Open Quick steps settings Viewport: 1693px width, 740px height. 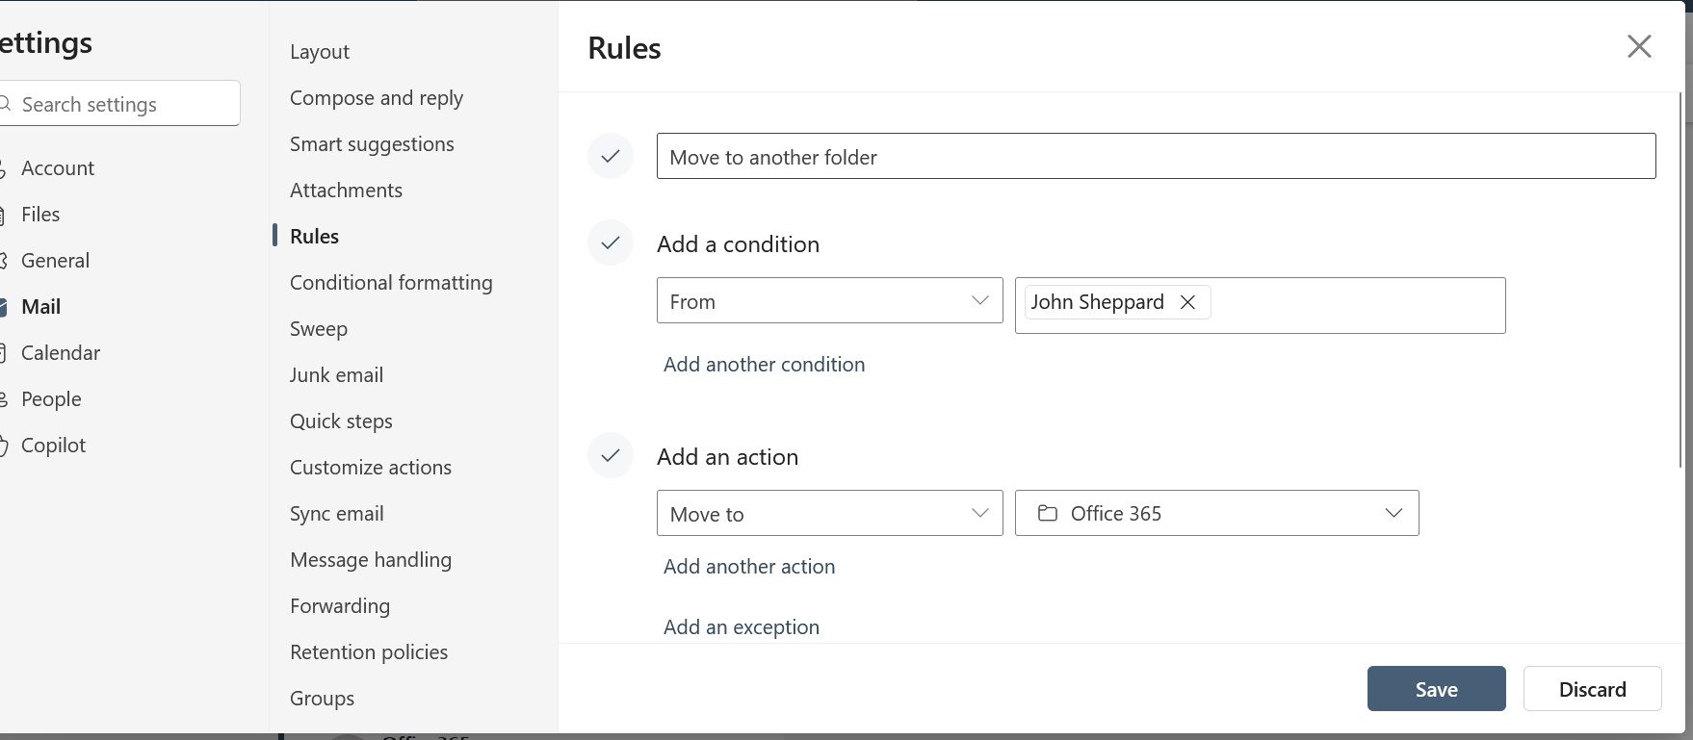tap(341, 421)
